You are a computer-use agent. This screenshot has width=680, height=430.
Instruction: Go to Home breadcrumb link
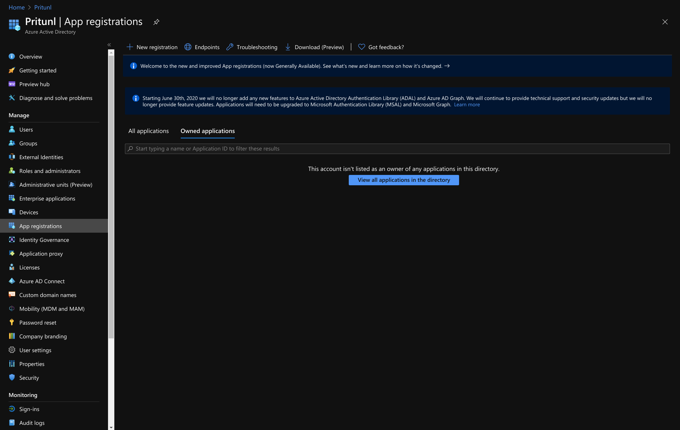(17, 7)
